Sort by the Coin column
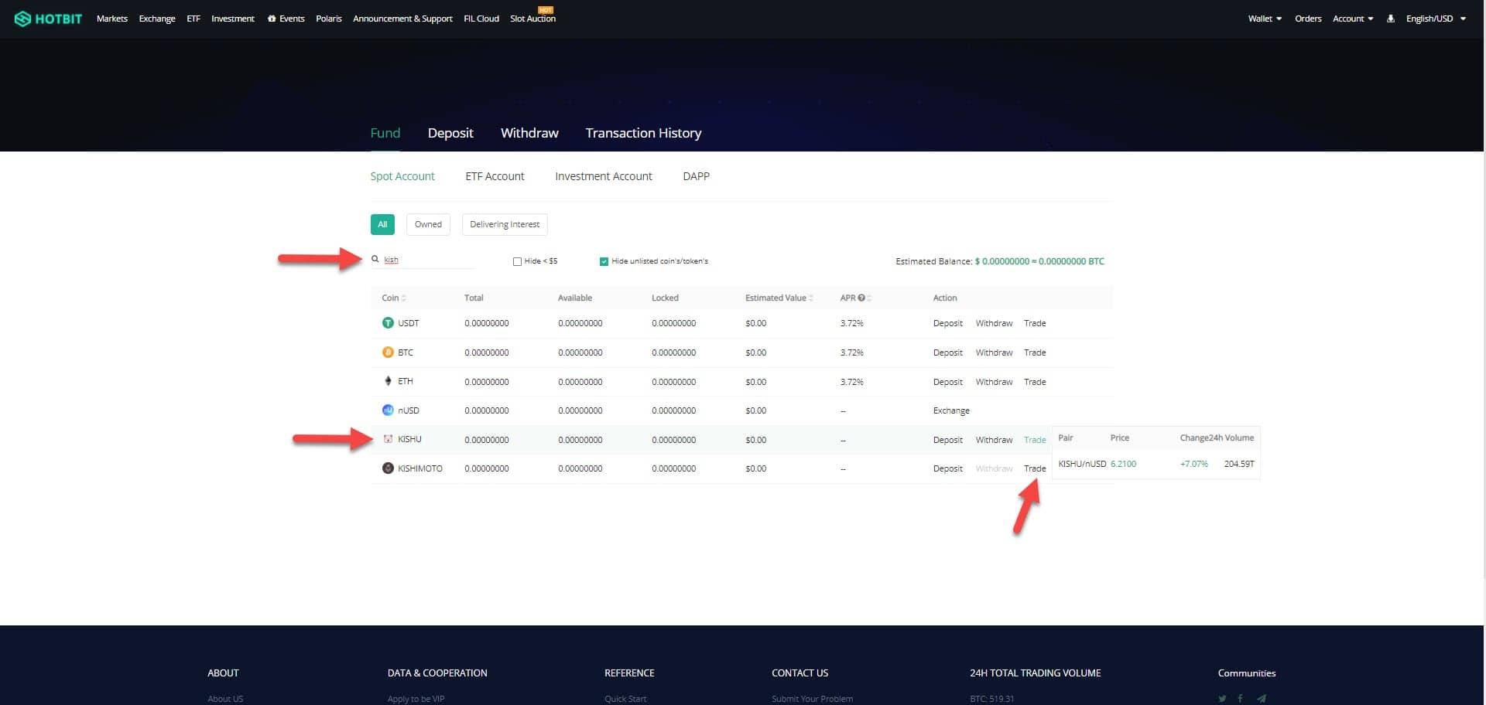Viewport: 1486px width, 705px height. 394,298
